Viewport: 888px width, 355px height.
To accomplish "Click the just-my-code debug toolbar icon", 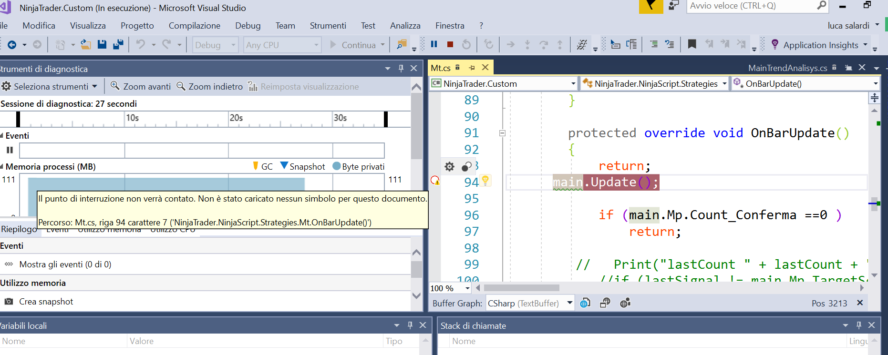I will pos(582,44).
